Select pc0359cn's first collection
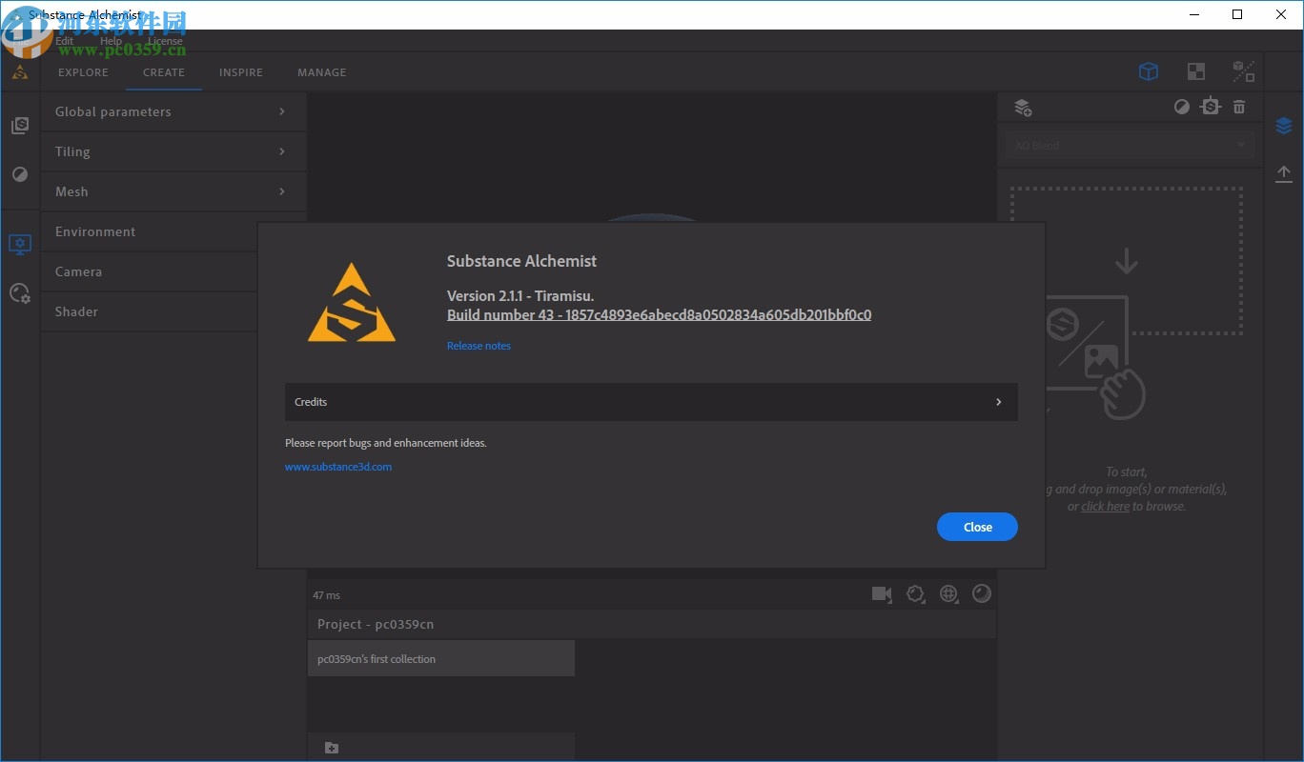The image size is (1304, 762). coord(441,659)
